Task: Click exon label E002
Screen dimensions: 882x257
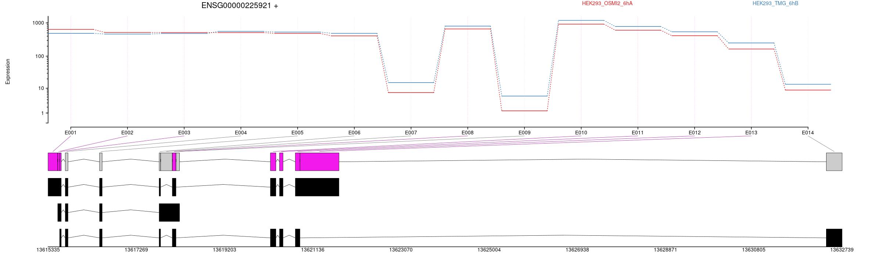Action: click(x=127, y=133)
